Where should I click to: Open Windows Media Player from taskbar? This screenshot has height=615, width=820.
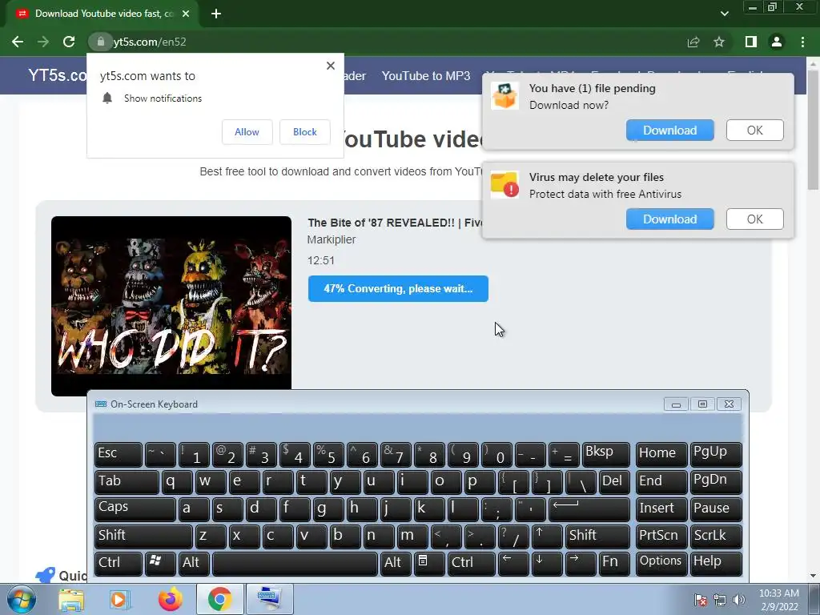[120, 599]
